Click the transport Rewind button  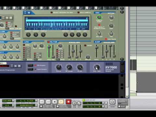pos(42,102)
